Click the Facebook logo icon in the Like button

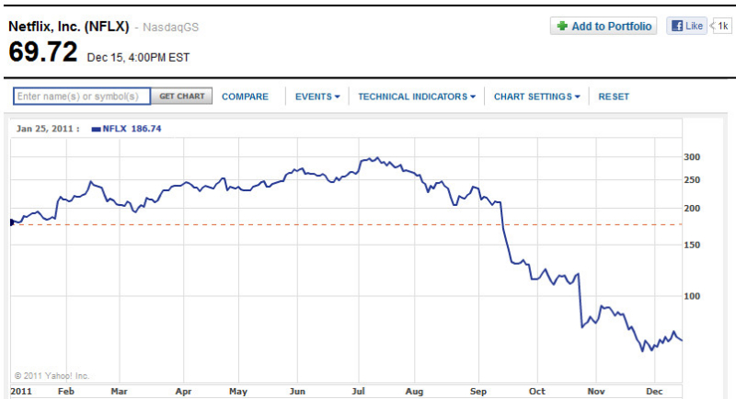(677, 26)
